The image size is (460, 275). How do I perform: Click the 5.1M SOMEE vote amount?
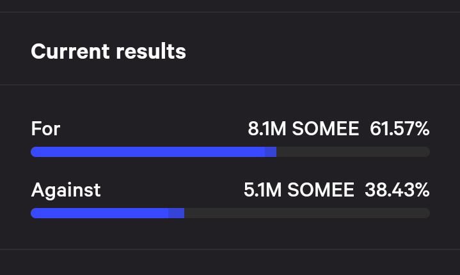[x=299, y=190]
